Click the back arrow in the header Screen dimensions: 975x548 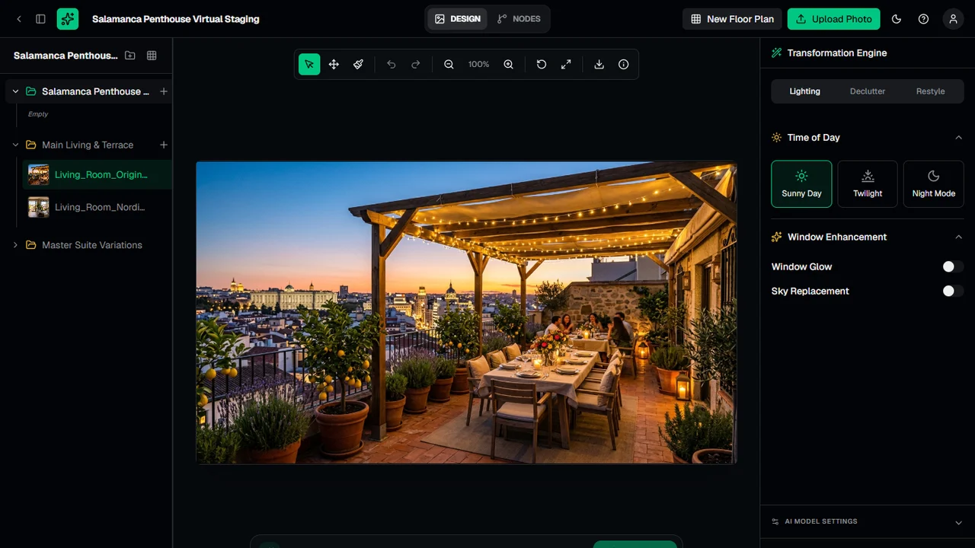coord(19,19)
